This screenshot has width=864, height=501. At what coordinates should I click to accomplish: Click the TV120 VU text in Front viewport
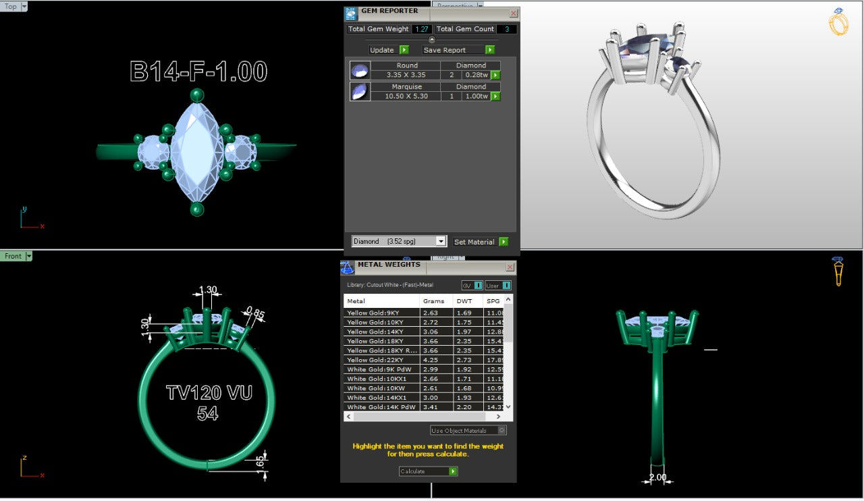point(209,393)
